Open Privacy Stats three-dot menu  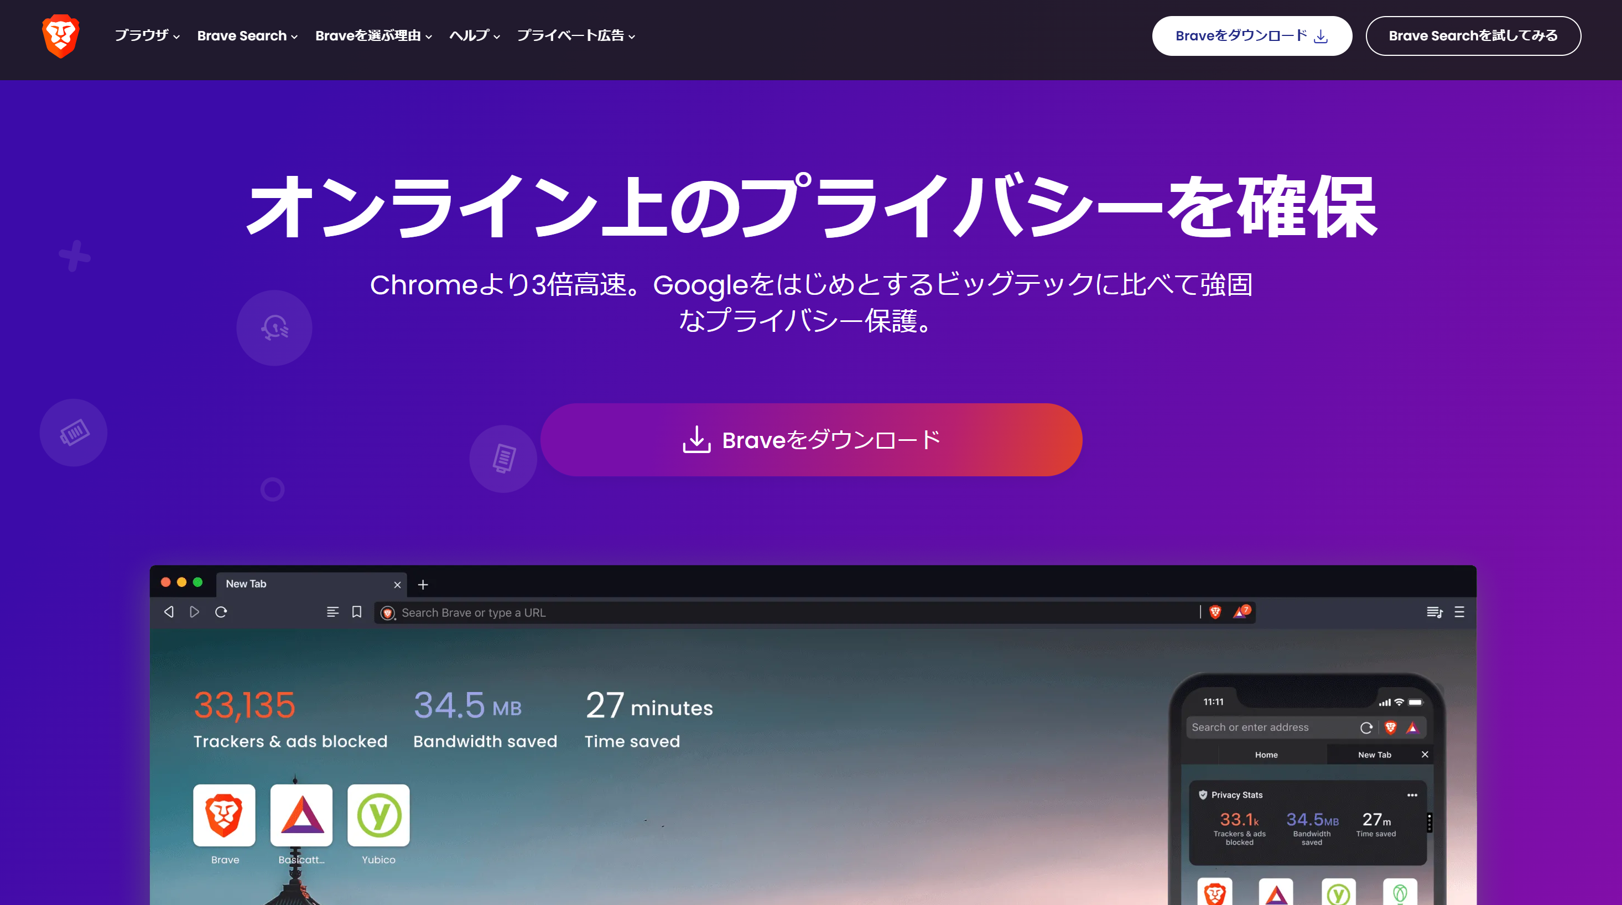click(x=1412, y=795)
